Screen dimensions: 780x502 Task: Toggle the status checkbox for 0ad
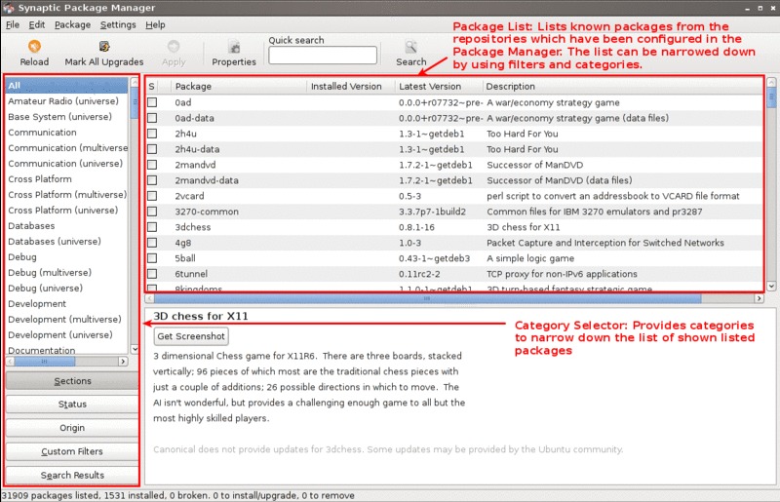(152, 102)
